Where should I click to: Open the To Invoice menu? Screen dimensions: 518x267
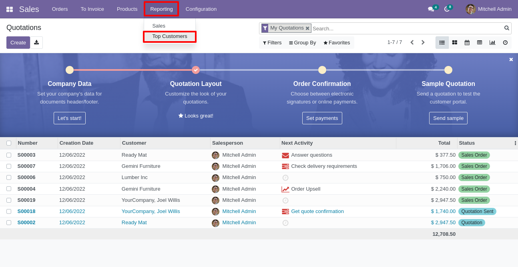92,9
